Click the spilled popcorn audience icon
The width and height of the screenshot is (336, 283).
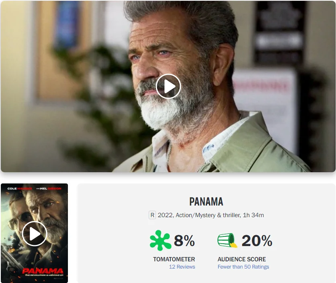click(x=227, y=240)
